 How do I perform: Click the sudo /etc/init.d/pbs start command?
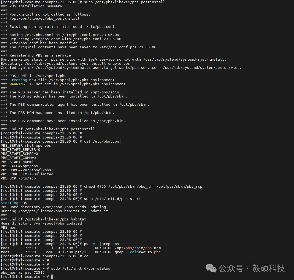click(112, 199)
